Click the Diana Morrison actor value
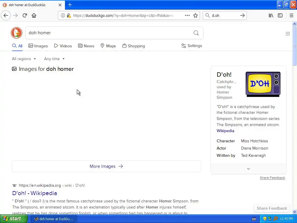 (x=255, y=148)
